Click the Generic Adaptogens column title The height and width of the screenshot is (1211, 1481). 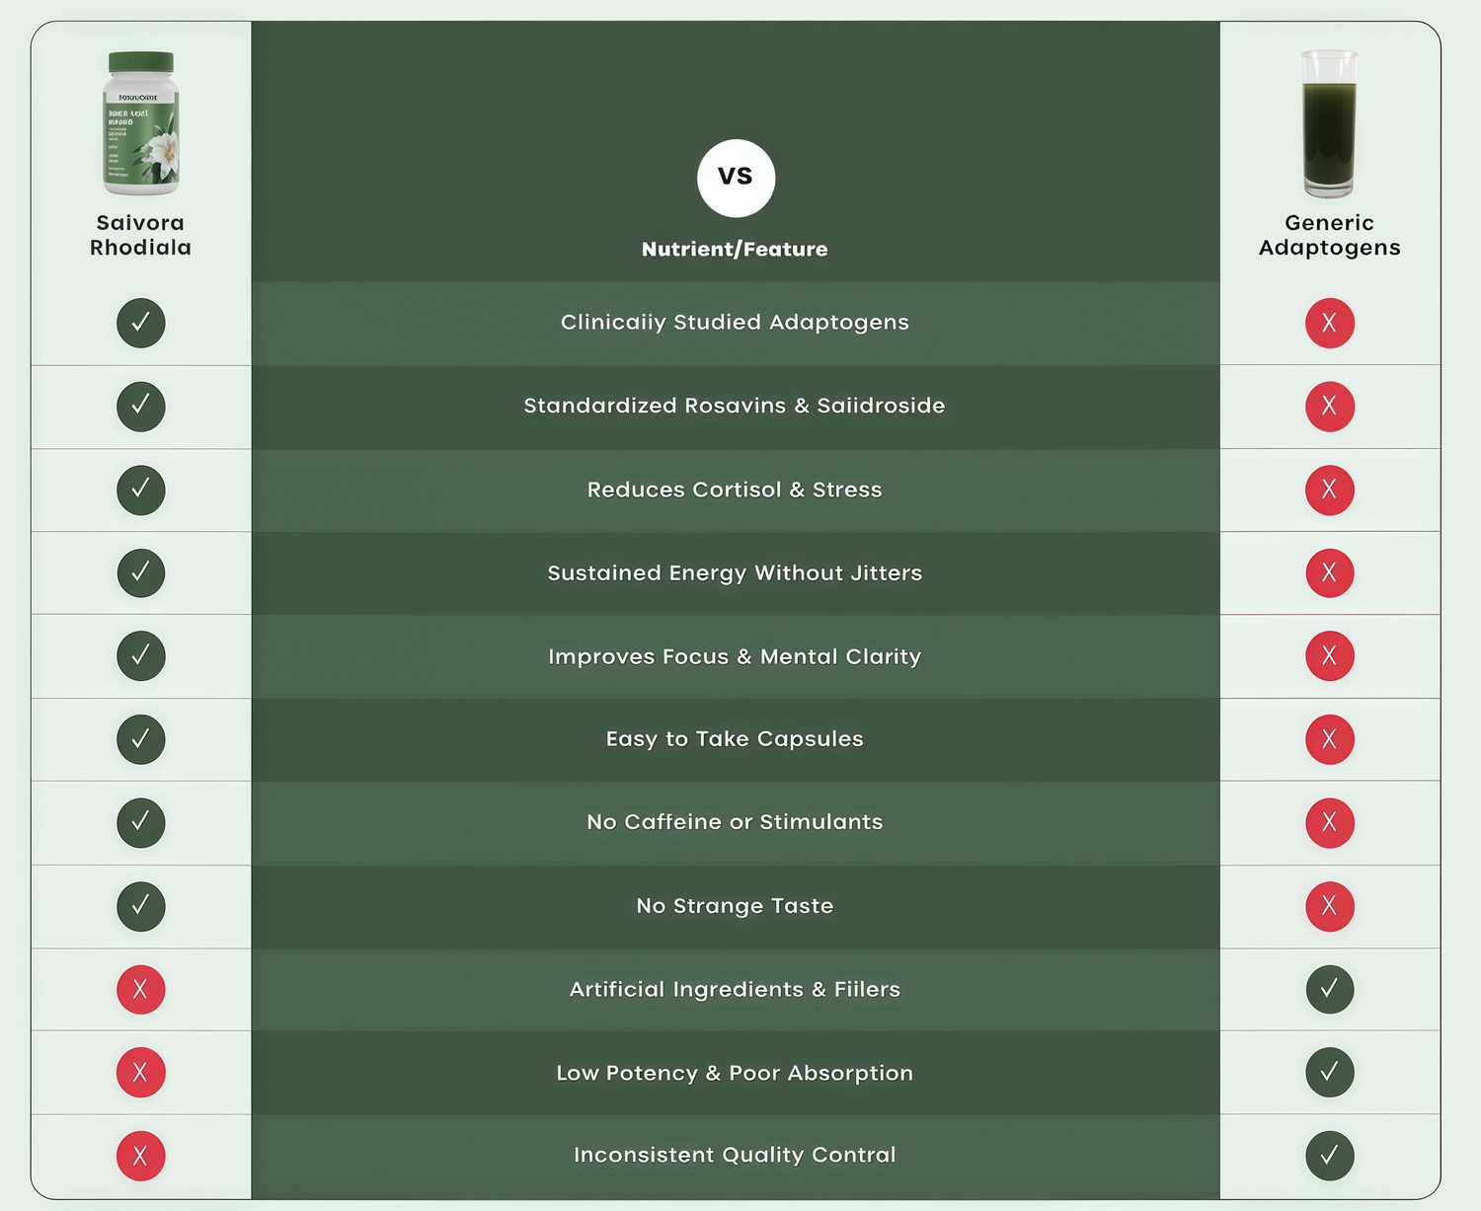point(1329,235)
